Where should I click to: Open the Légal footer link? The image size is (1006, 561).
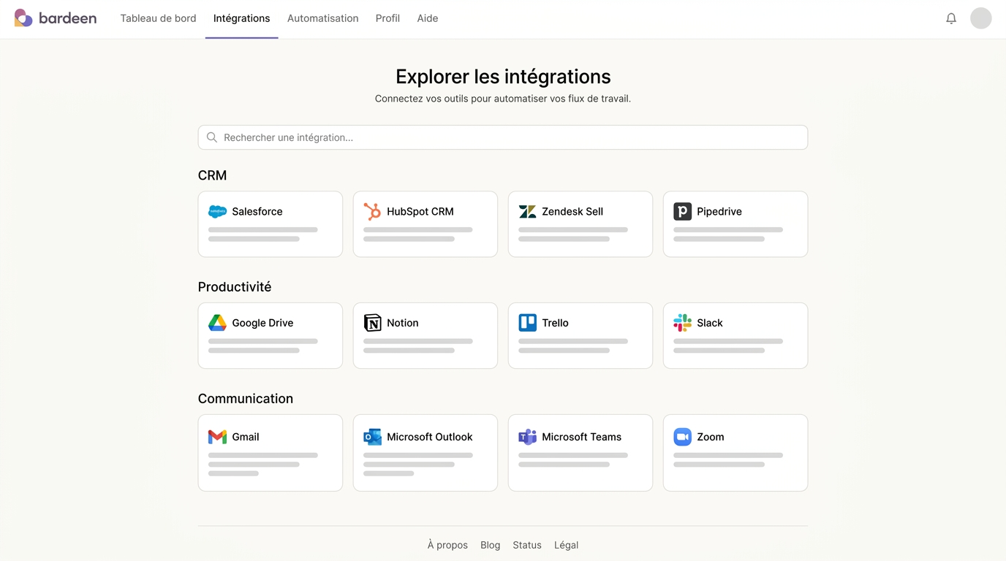[x=567, y=545]
